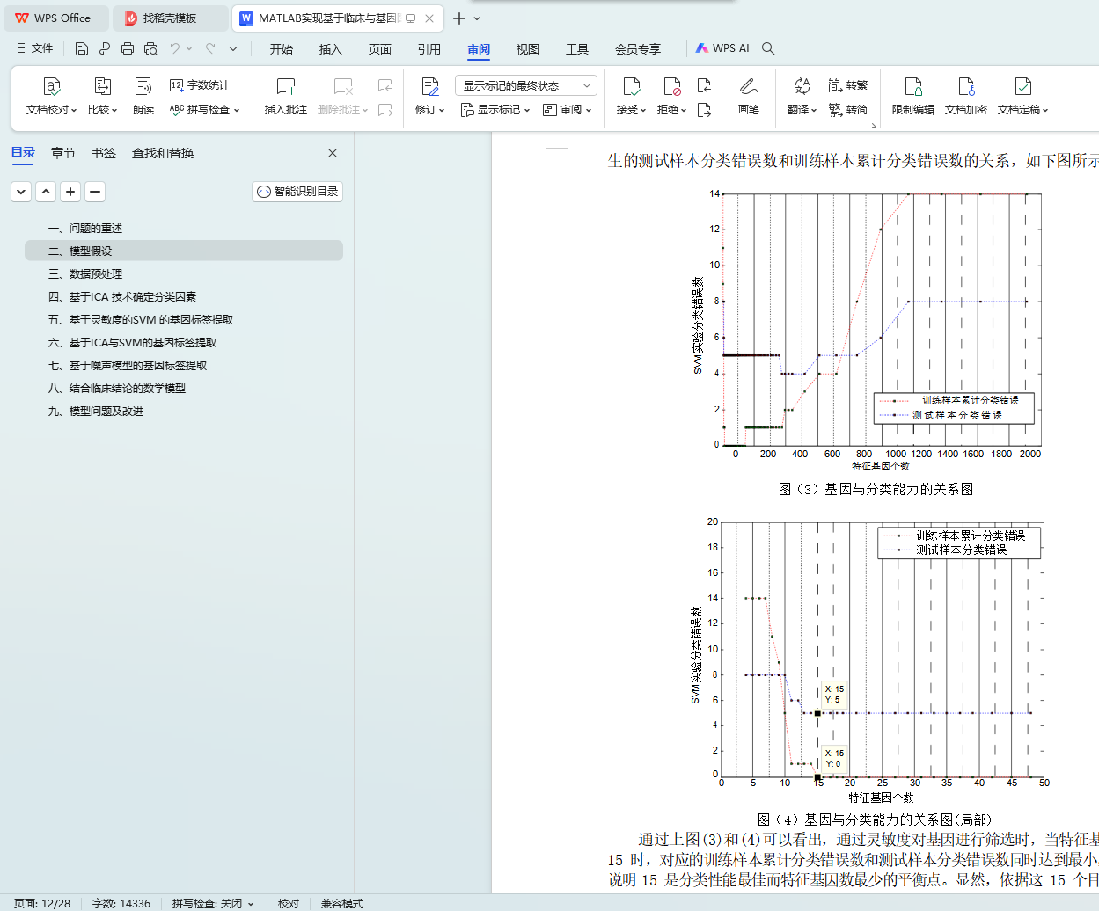Click the minus demote heading button
Viewport: 1099px width, 911px height.
[x=95, y=192]
